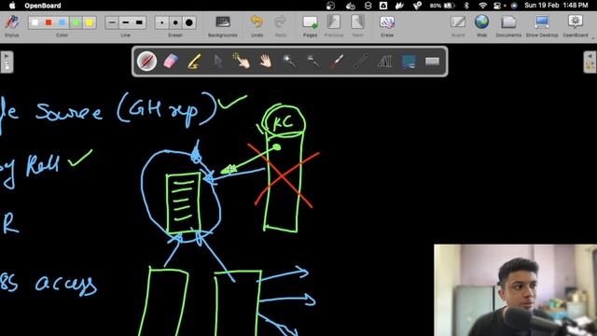Go to the Next page

click(x=357, y=25)
